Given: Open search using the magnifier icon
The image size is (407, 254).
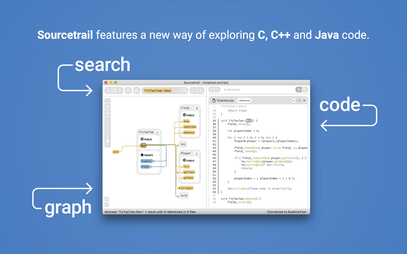Looking at the screenshot, I should pos(185,90).
